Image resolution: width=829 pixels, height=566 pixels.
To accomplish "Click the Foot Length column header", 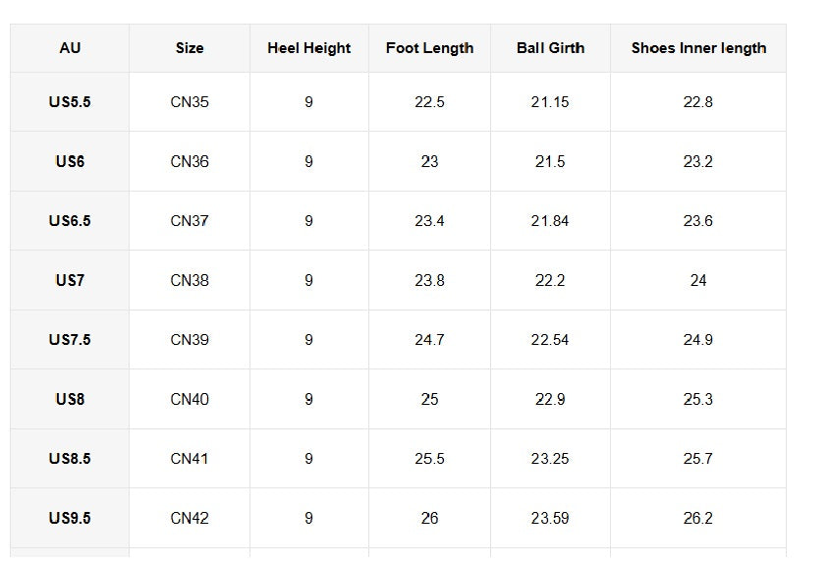I will (x=429, y=48).
